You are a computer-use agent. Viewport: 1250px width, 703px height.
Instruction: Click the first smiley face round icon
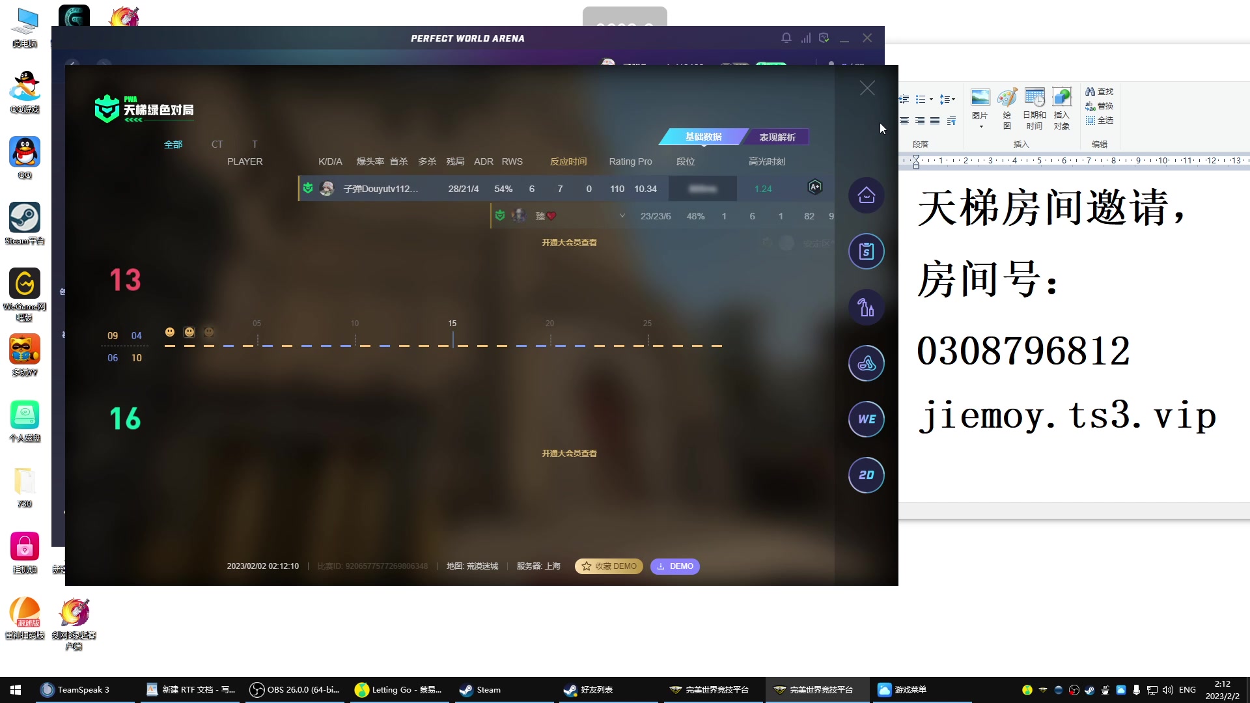pyautogui.click(x=170, y=332)
